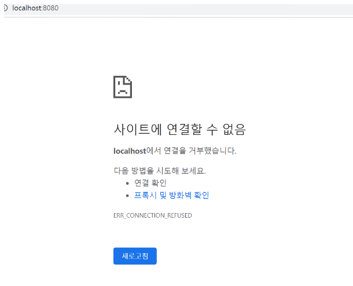353x286 pixels.
Task: Click the site info icon in address bar
Action: click(x=6, y=8)
